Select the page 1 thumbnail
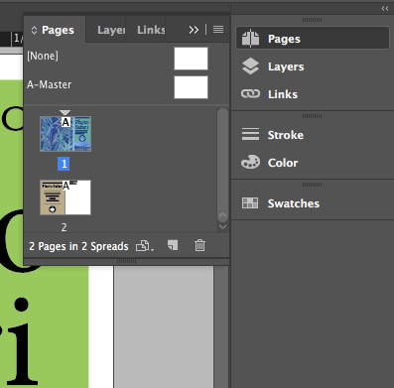Screen dimensions: 394x388 coord(66,134)
